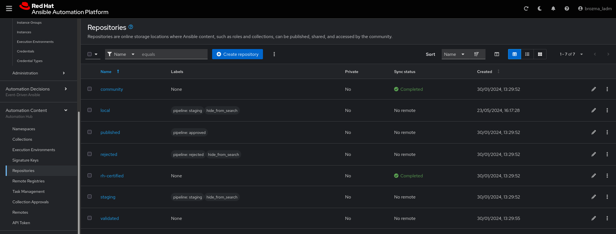The width and height of the screenshot is (616, 234).
Task: Click the name filter text field
Action: point(173,54)
